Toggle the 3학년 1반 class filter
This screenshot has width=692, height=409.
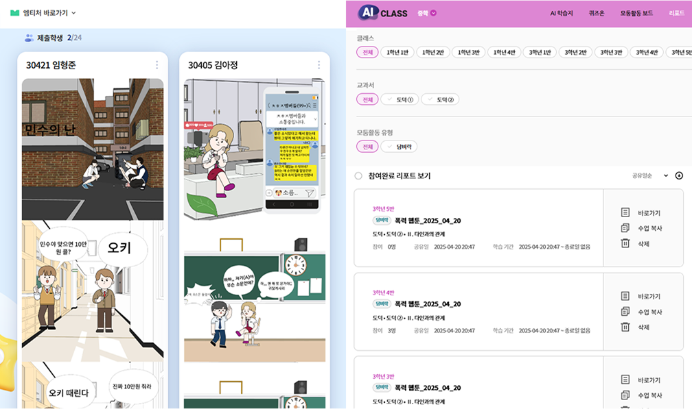click(540, 52)
